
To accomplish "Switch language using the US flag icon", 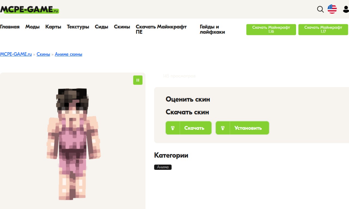I will (x=332, y=9).
